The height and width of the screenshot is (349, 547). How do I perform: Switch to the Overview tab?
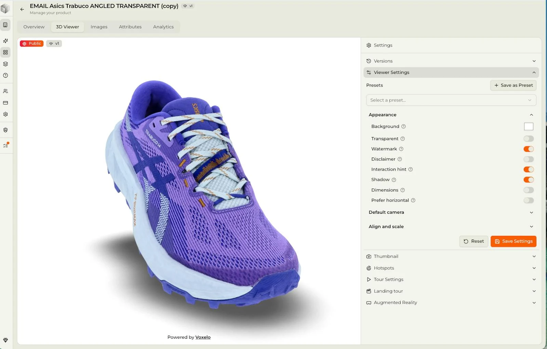pyautogui.click(x=34, y=27)
